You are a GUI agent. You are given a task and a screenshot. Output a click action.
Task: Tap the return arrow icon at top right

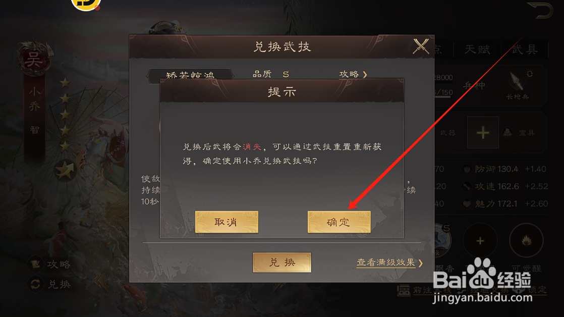point(541,10)
